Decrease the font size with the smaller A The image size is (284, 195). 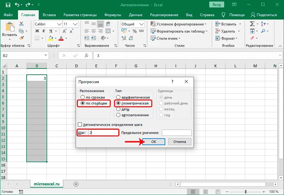pyautogui.click(x=71, y=31)
